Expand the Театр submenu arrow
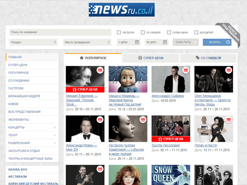This screenshot has height=185, width=247. pyautogui.click(x=54, y=135)
